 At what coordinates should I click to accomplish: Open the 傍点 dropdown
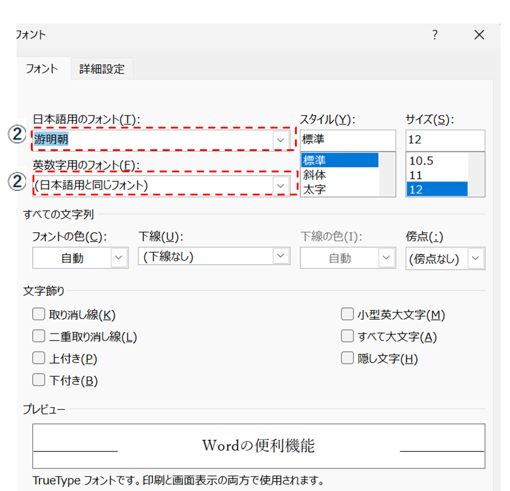coord(476,258)
